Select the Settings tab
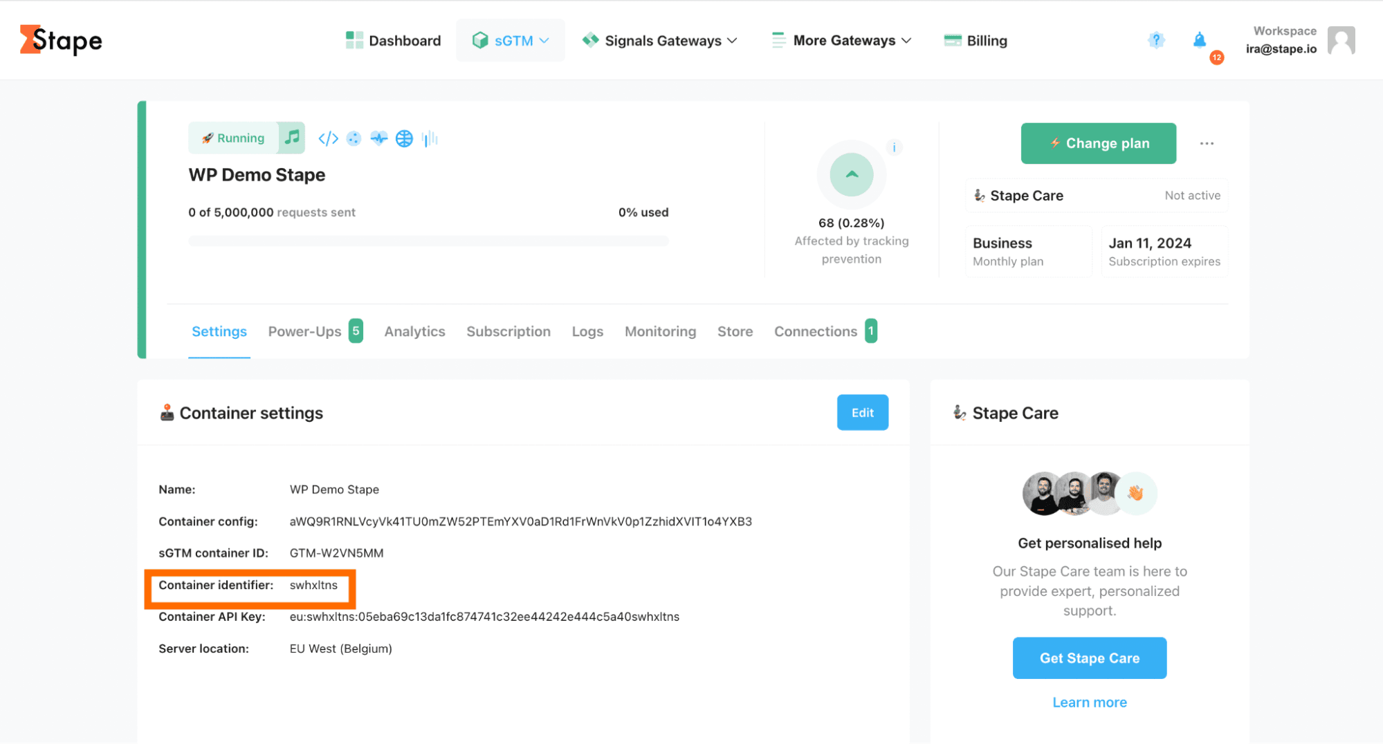Screen dimensions: 1383x744 [x=219, y=331]
